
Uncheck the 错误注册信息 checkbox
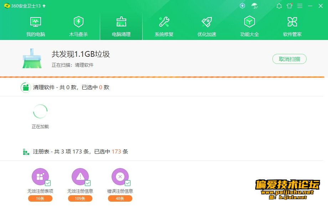[x=128, y=183]
